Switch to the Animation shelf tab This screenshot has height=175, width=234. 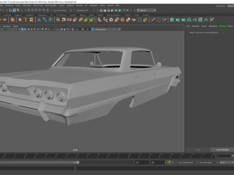30,15
